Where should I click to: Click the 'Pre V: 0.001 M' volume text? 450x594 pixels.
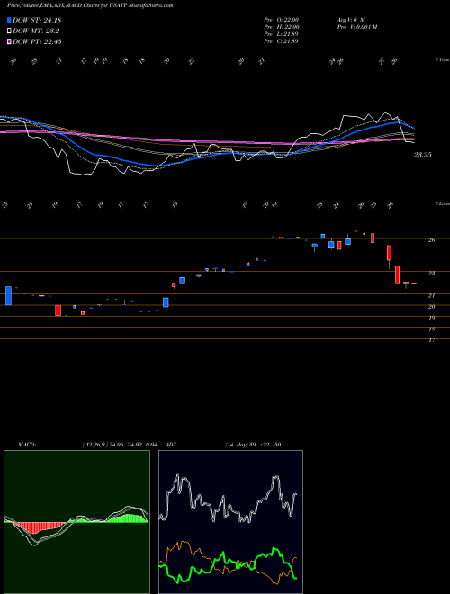click(x=356, y=27)
